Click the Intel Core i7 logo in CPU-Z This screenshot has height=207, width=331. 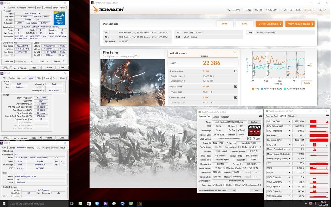coord(59,18)
